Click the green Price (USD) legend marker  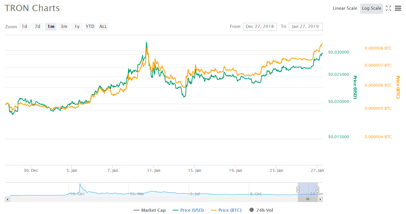tap(176, 210)
